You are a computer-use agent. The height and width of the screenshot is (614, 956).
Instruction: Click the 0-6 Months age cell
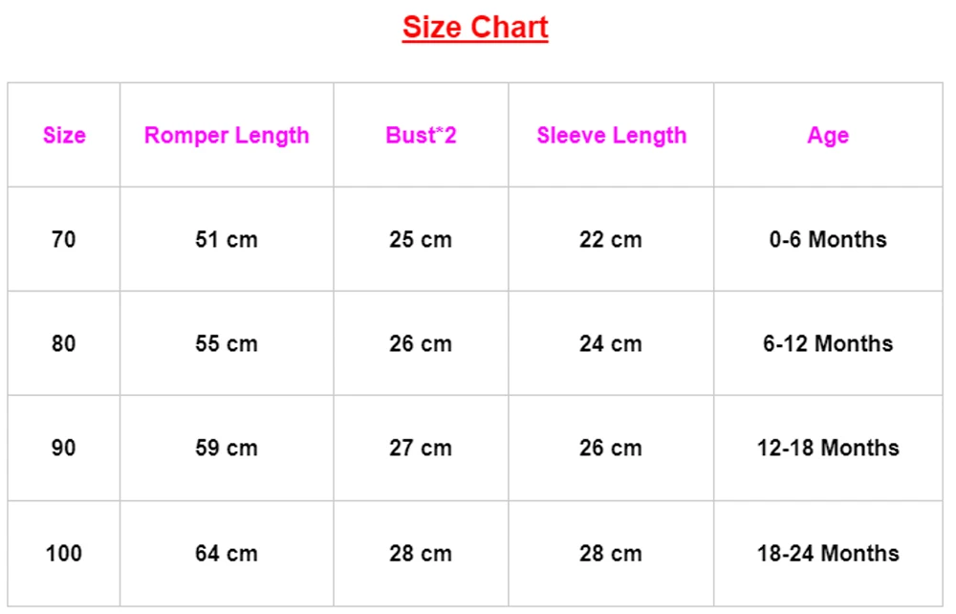(x=828, y=239)
